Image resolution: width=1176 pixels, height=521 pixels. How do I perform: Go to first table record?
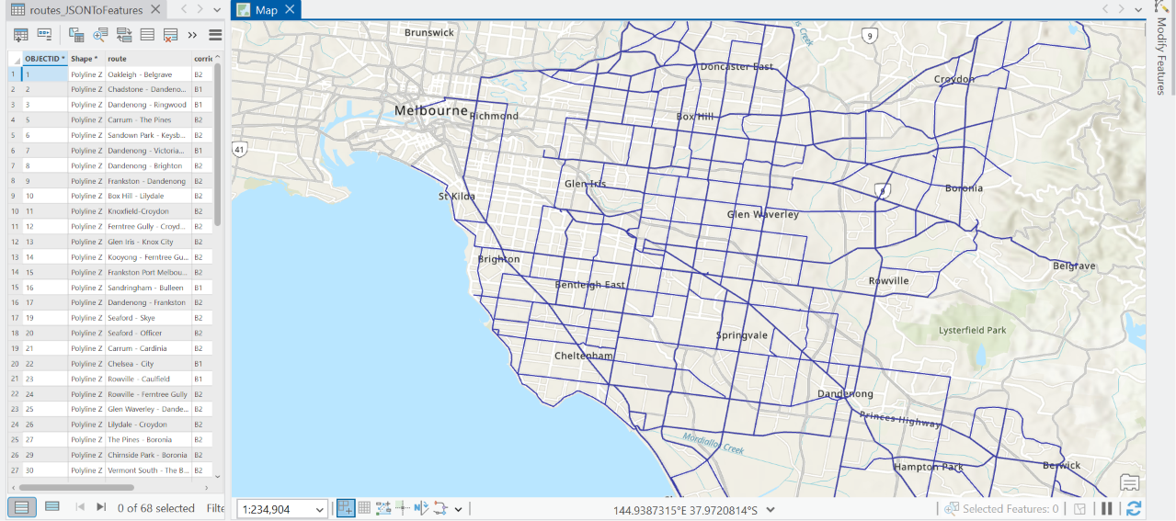(80, 507)
